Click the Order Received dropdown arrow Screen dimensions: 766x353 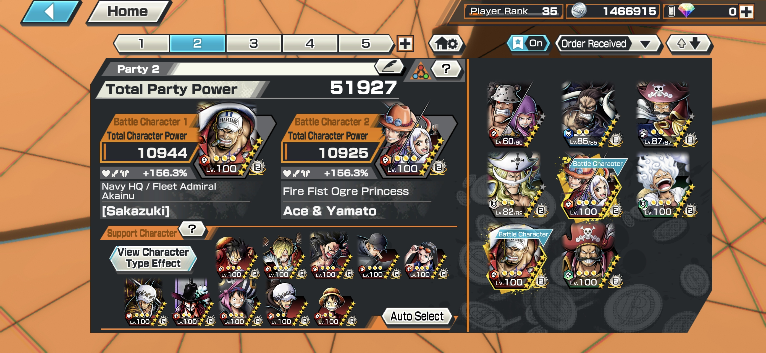(645, 44)
